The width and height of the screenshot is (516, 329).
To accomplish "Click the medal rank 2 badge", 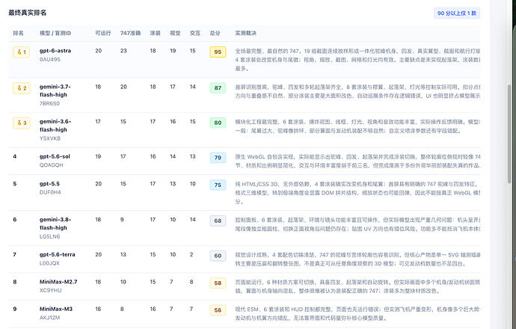I will [22, 88].
